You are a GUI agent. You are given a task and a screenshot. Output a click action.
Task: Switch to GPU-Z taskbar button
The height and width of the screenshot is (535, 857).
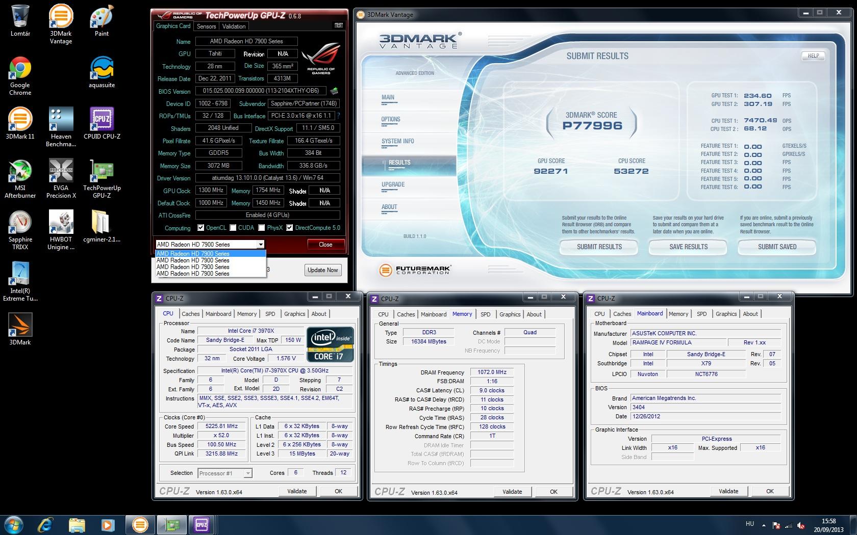(171, 524)
